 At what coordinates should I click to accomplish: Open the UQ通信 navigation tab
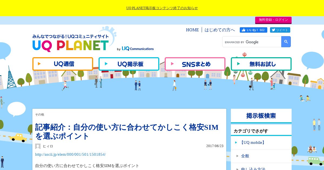tap(63, 64)
